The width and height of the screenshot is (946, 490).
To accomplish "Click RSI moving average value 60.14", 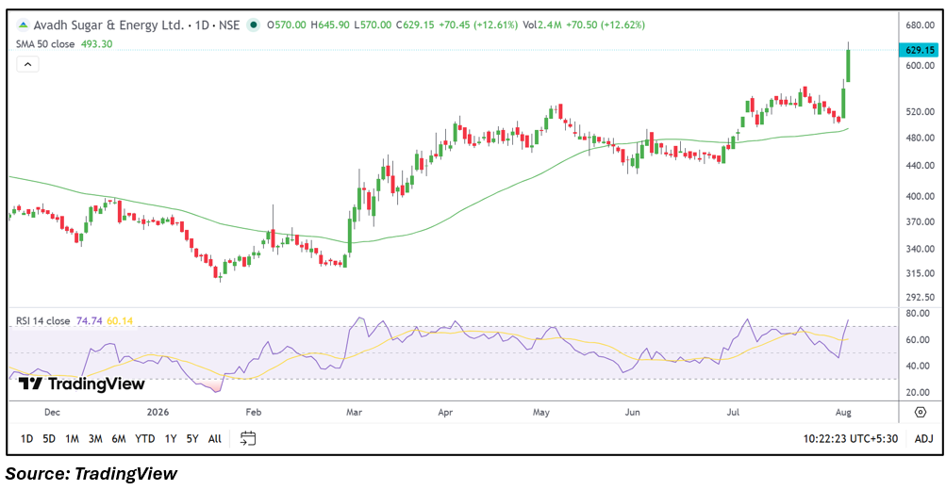I will pyautogui.click(x=120, y=320).
